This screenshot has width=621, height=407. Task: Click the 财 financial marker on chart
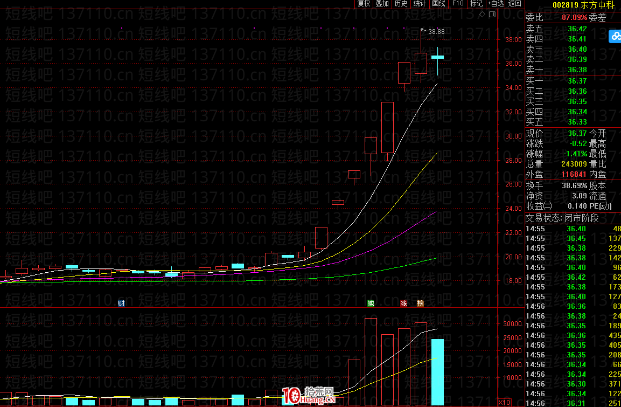pyautogui.click(x=121, y=303)
